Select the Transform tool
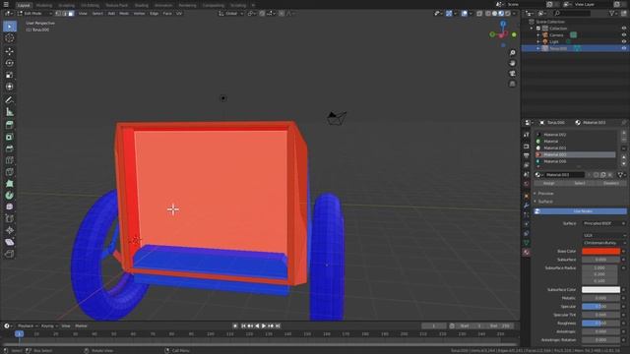This screenshot has width=630, height=354. pos(10,87)
